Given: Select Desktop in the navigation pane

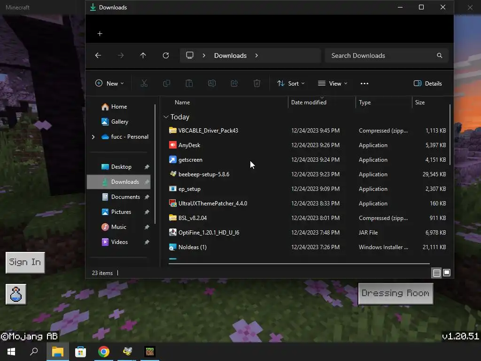Looking at the screenshot, I should tap(119, 167).
